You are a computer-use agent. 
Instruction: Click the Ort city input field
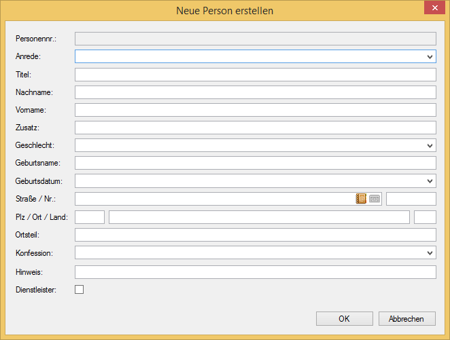[x=259, y=217]
